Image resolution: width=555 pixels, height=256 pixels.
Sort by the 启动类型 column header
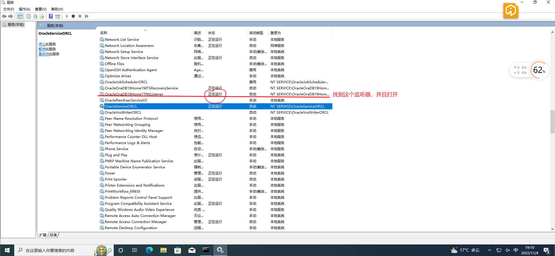[x=258, y=33]
